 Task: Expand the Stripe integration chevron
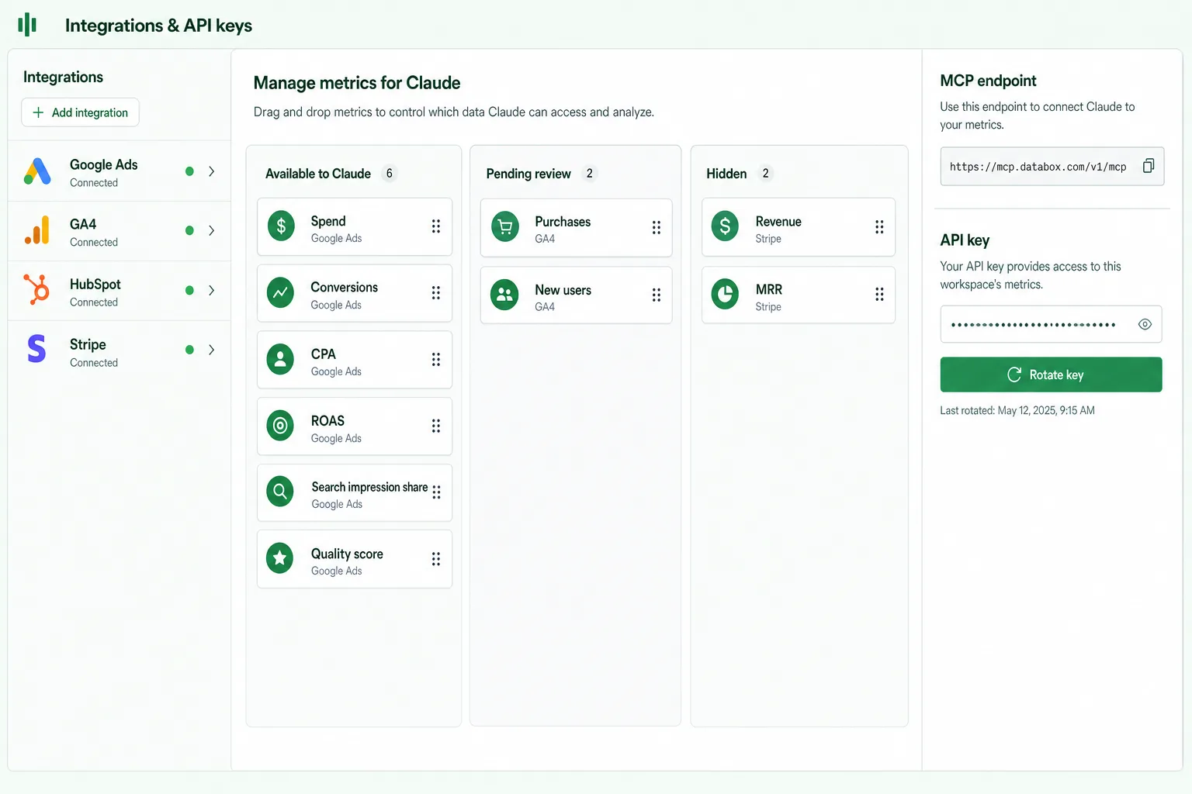pyautogui.click(x=211, y=350)
